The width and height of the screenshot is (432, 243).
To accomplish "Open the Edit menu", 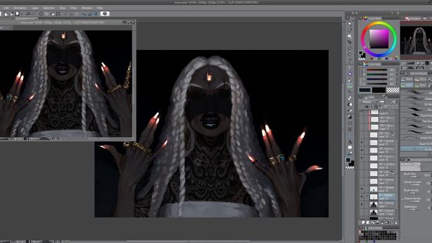I will coord(6,8).
